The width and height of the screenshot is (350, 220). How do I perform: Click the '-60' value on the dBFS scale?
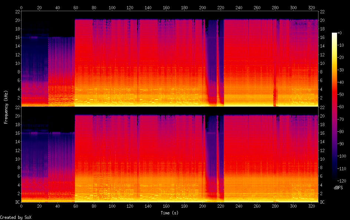tap(343, 106)
